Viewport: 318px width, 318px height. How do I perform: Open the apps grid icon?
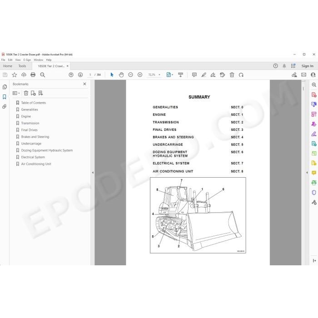pyautogui.click(x=293, y=66)
